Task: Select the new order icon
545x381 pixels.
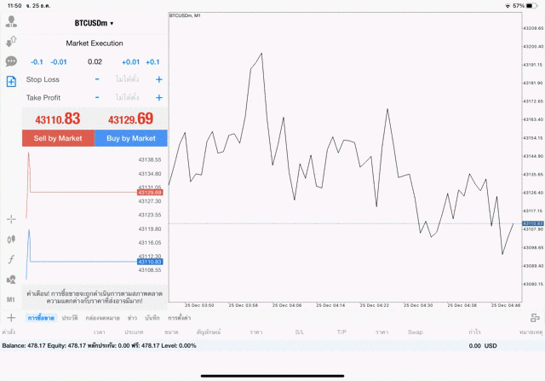Action: point(11,82)
